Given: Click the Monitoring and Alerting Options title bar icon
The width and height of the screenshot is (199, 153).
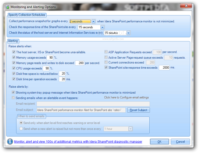Looking at the screenshot, I should pyautogui.click(x=7, y=7).
